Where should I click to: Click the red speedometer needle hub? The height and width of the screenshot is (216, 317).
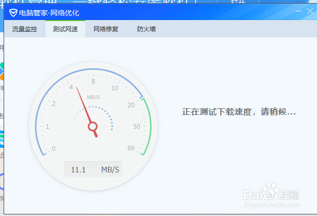tap(93, 127)
